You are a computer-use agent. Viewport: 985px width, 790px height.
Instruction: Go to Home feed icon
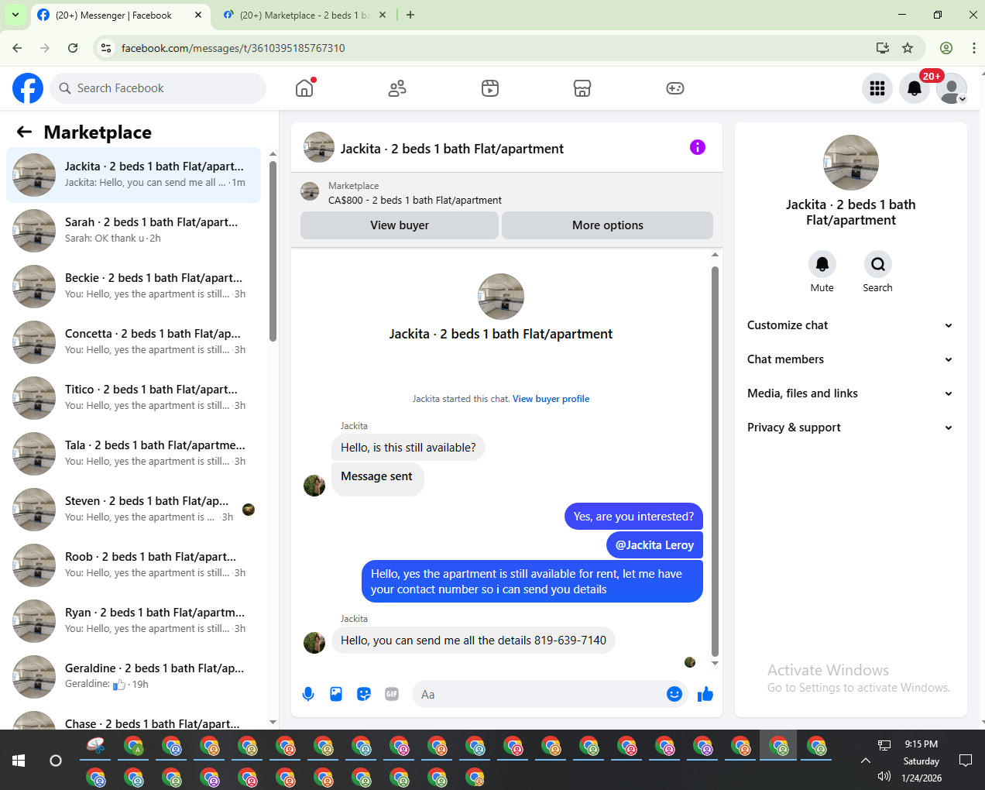[x=305, y=88]
